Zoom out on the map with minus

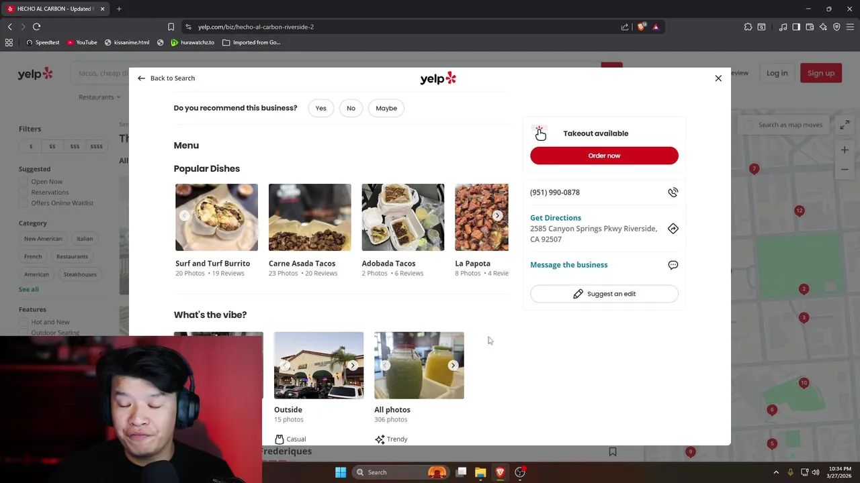click(845, 170)
